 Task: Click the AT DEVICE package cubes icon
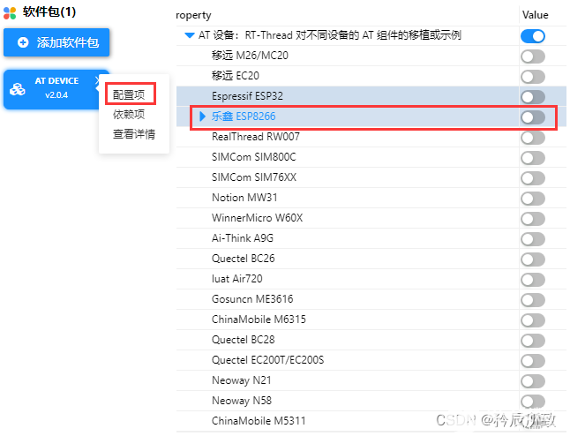click(17, 89)
